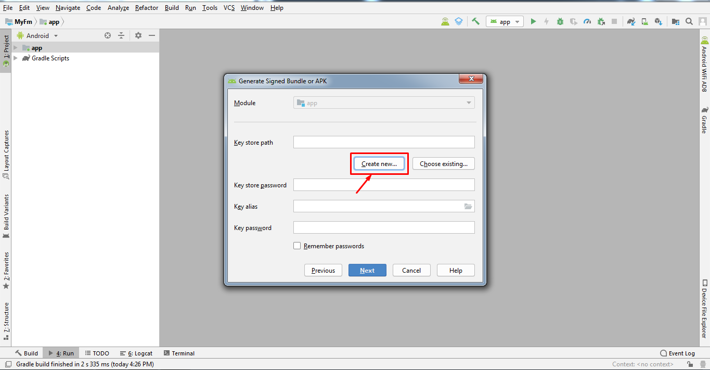Click the Collapse All icon in Project panel
The height and width of the screenshot is (370, 710).
121,35
